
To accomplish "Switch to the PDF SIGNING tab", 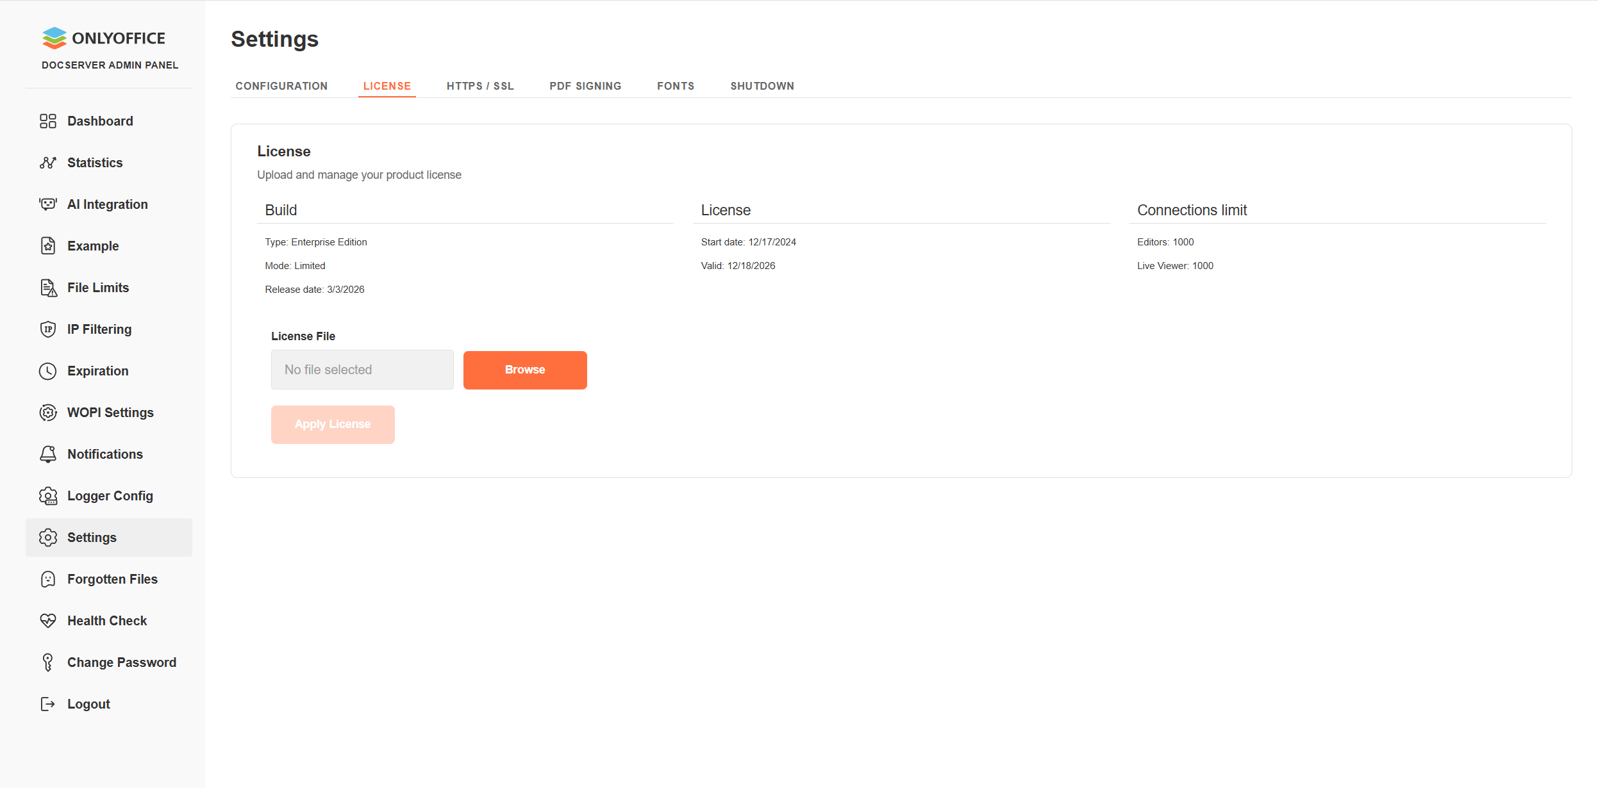I will coord(585,85).
